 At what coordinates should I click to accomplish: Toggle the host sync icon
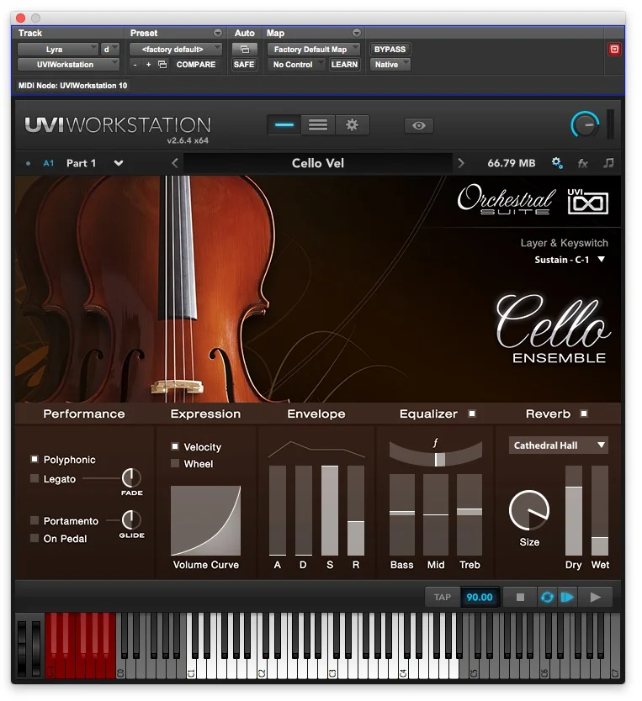547,598
